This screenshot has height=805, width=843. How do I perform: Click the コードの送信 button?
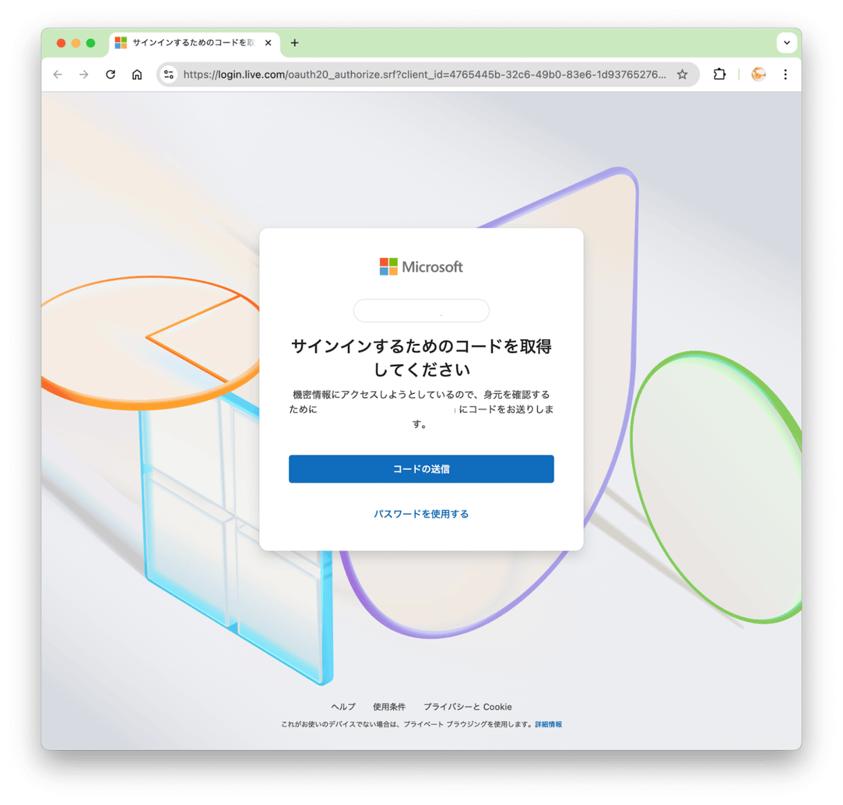[x=422, y=469]
